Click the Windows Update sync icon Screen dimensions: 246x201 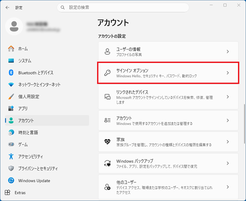(x=11, y=180)
